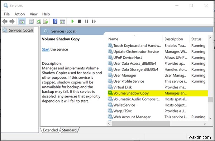Click gear icon of UPnP Device Host
215x141 pixels.
coord(110,57)
